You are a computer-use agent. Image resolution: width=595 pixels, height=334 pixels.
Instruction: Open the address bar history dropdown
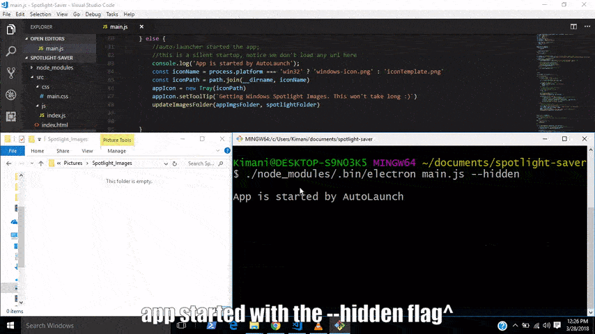click(166, 164)
